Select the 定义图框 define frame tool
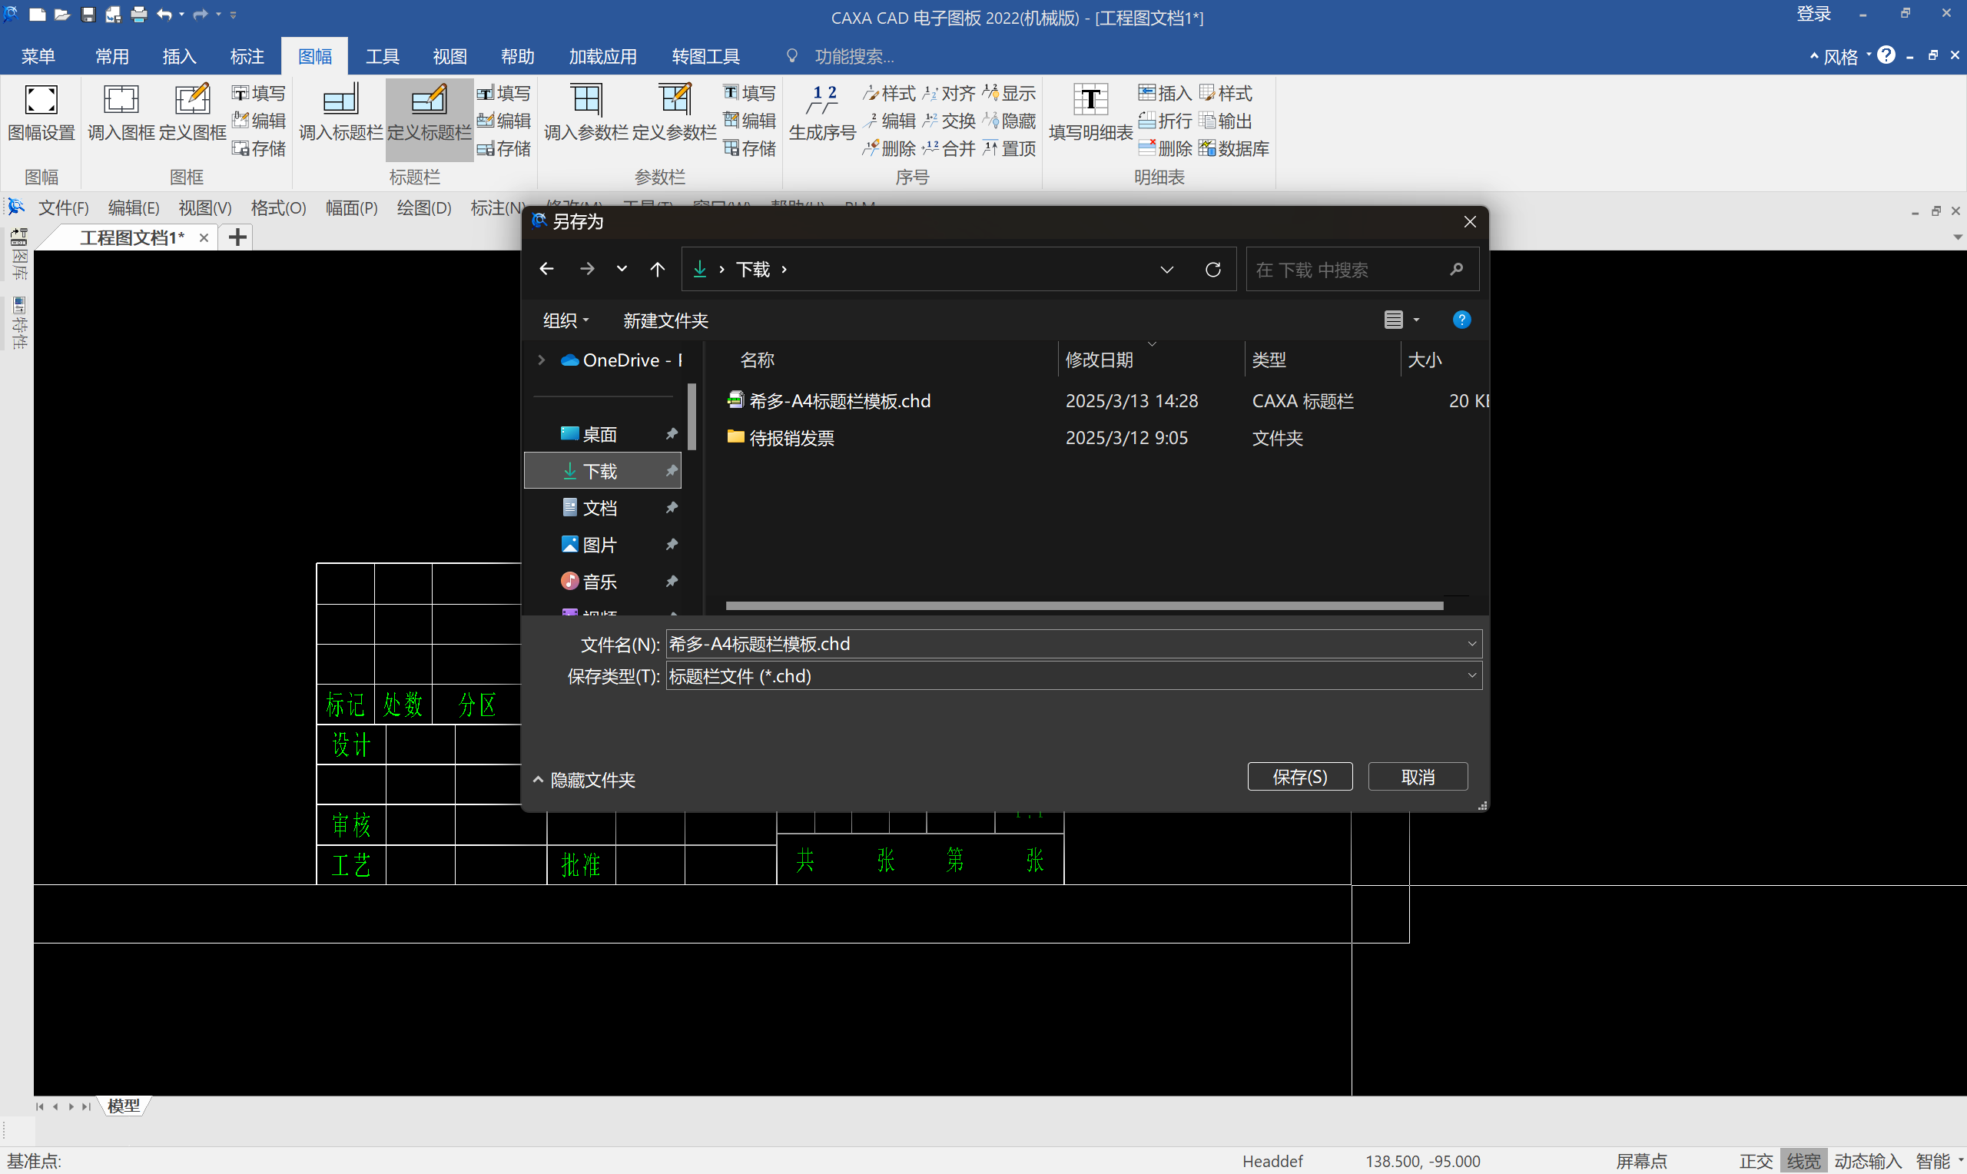 click(192, 113)
